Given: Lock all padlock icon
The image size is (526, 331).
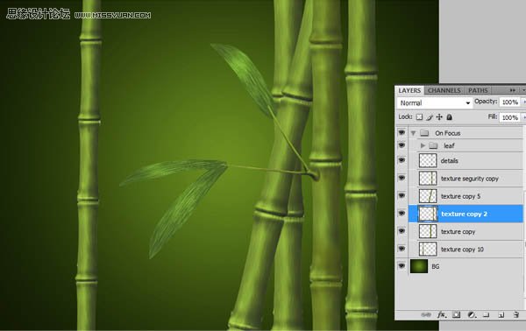Looking at the screenshot, I should pos(449,117).
